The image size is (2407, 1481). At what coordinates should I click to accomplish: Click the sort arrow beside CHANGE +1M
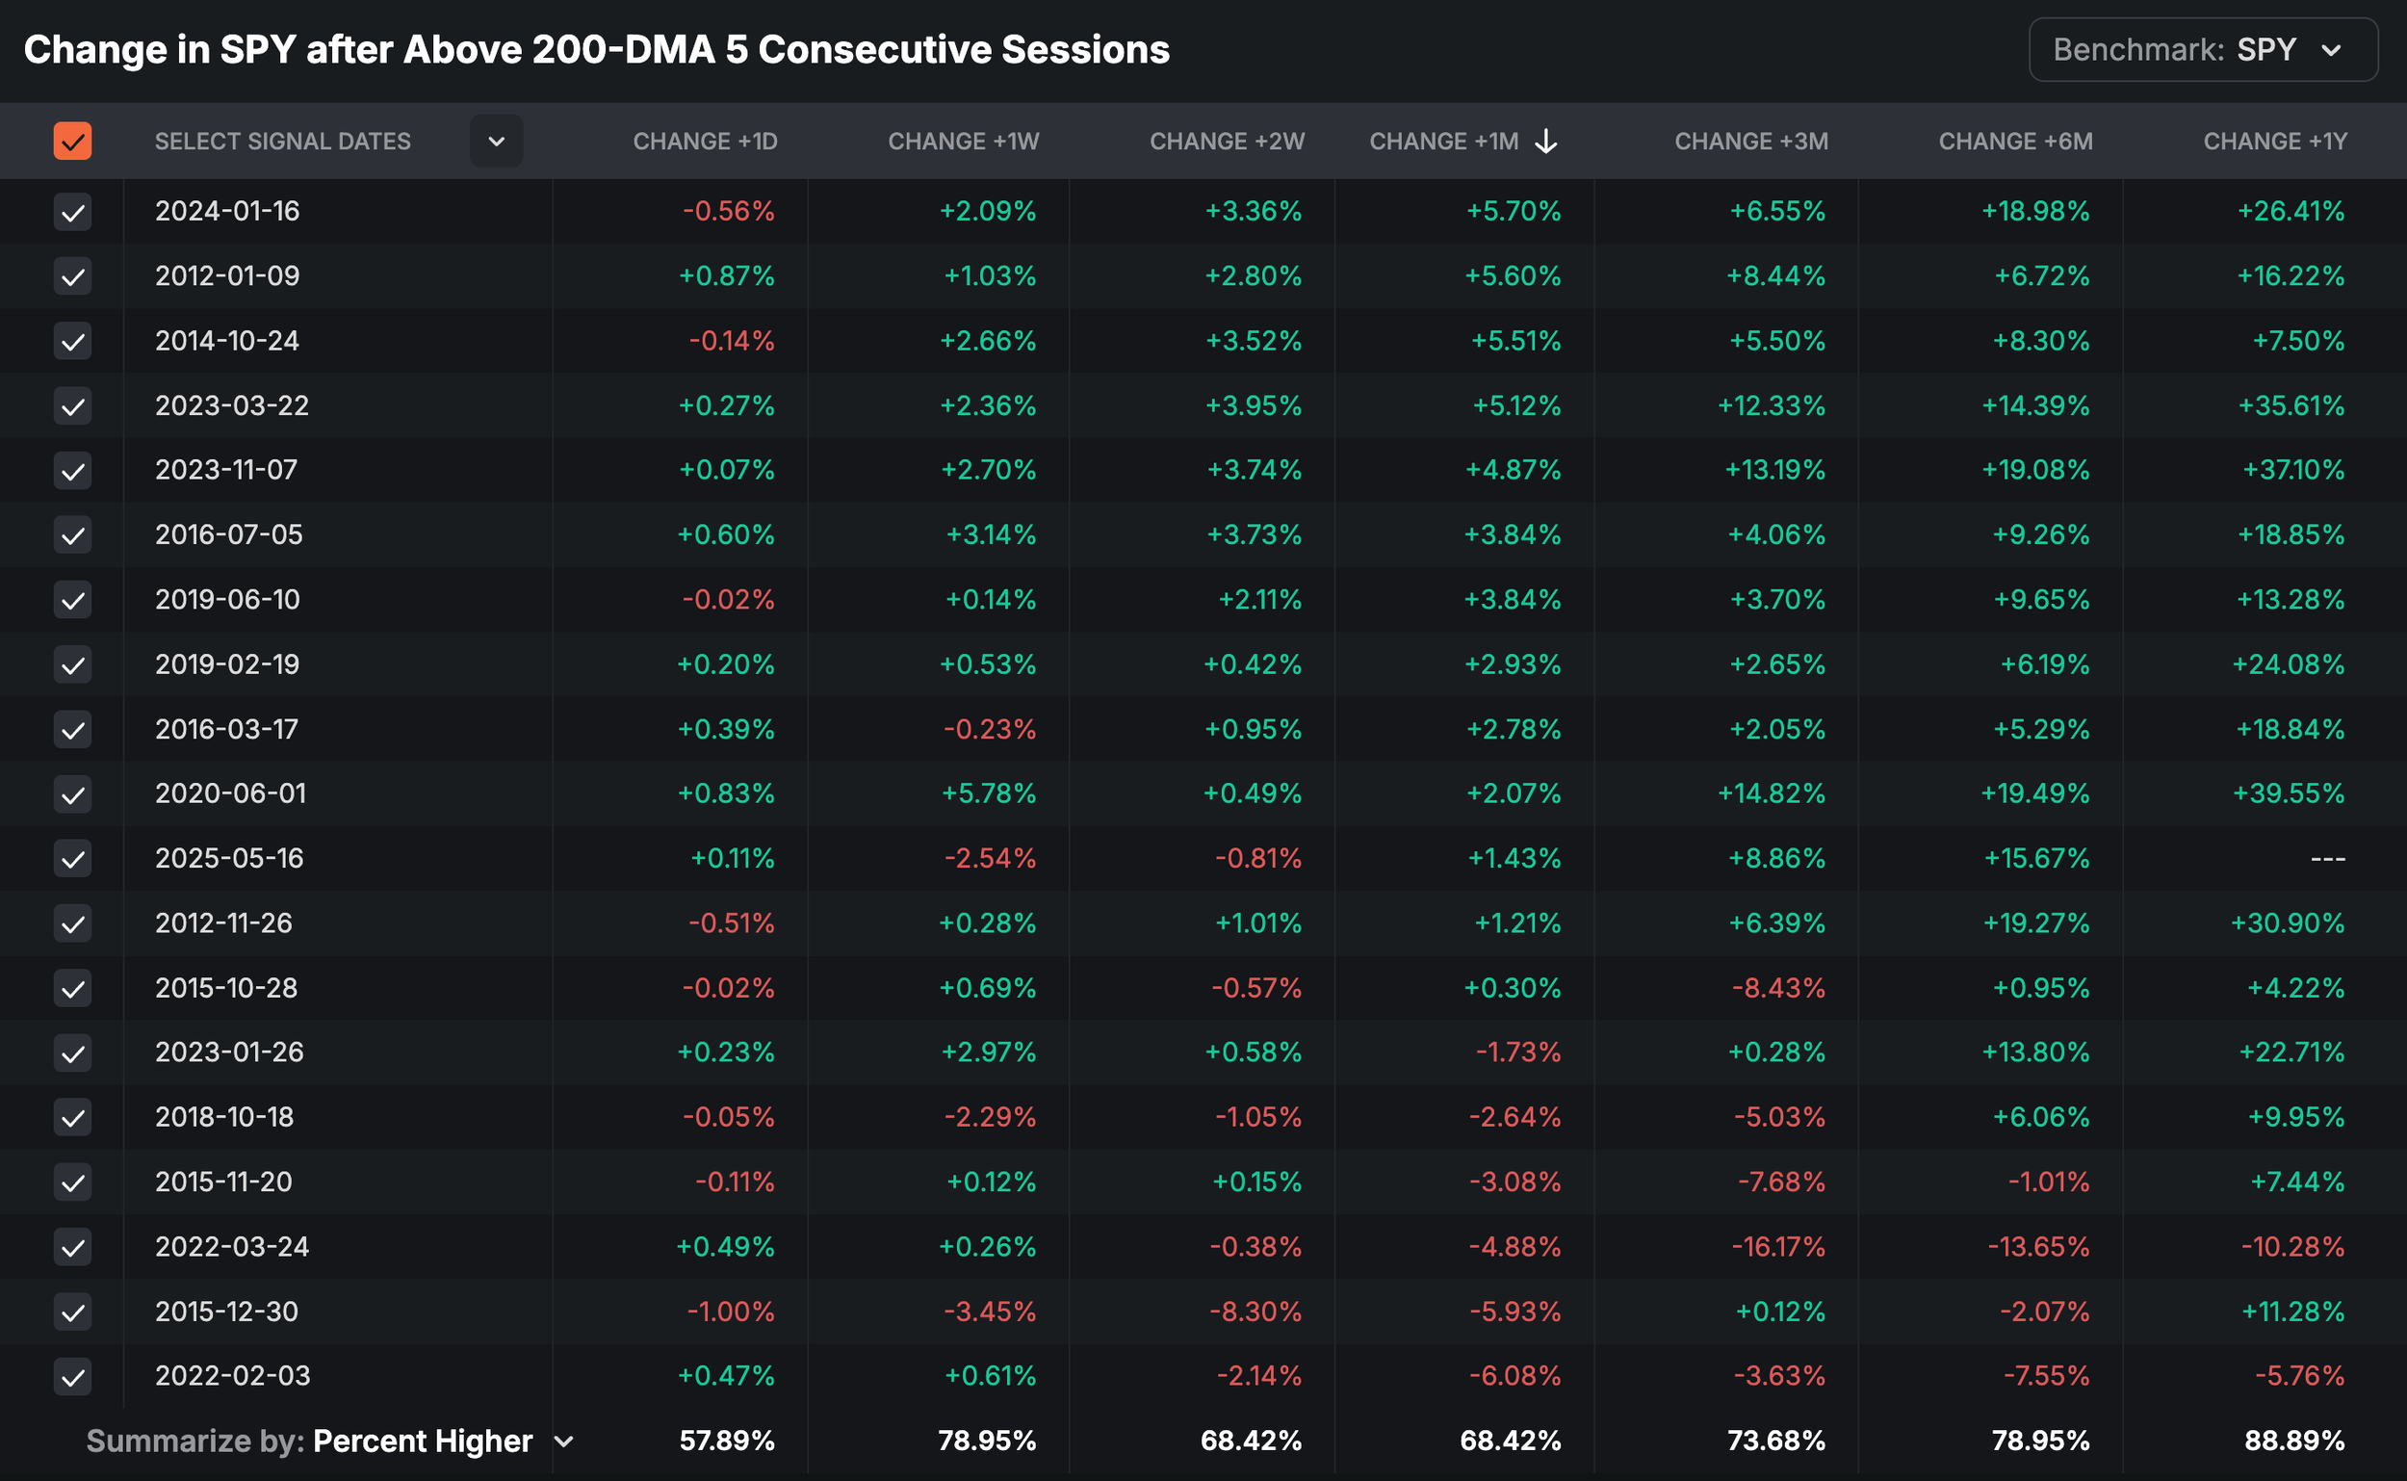click(1545, 141)
